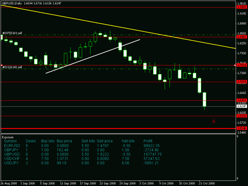Click the red 1.9403 price level label
This screenshot has height=186, width=248.
[242, 7]
